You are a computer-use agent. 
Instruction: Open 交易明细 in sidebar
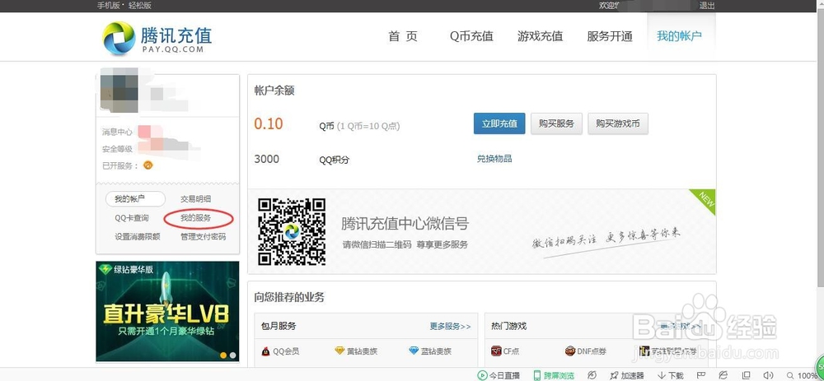(195, 199)
